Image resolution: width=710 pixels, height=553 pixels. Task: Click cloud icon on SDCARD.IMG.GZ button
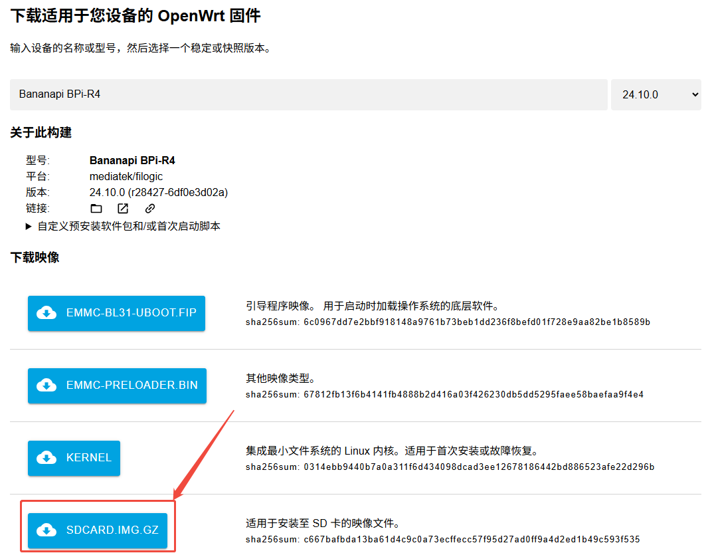pyautogui.click(x=46, y=530)
